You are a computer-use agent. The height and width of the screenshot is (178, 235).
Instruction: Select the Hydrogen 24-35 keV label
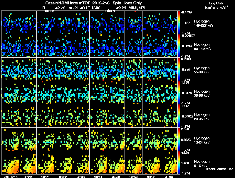click(x=202, y=117)
